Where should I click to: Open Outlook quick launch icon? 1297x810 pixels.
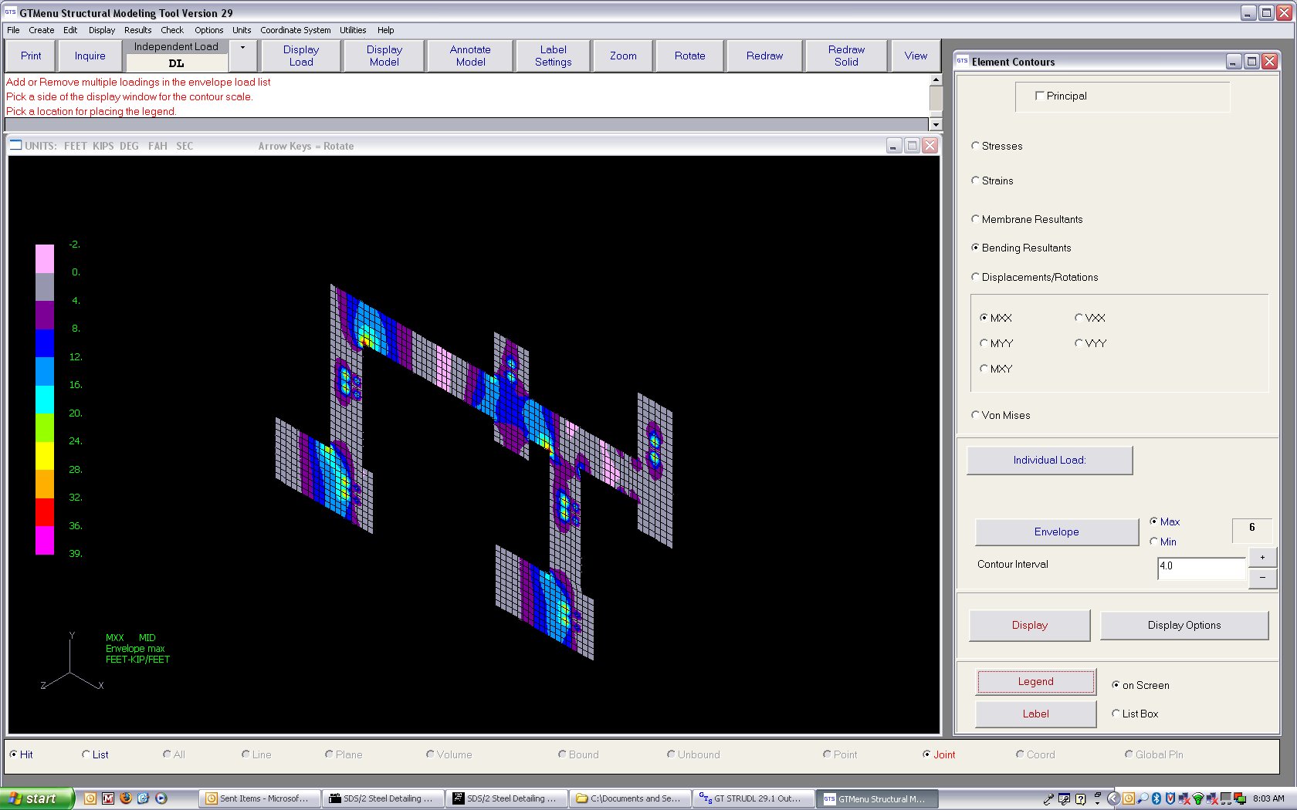point(90,798)
